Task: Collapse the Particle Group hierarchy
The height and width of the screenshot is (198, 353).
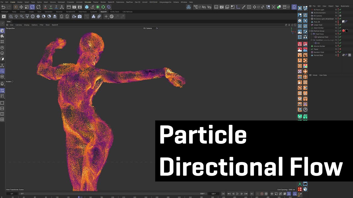Action: [x=310, y=31]
